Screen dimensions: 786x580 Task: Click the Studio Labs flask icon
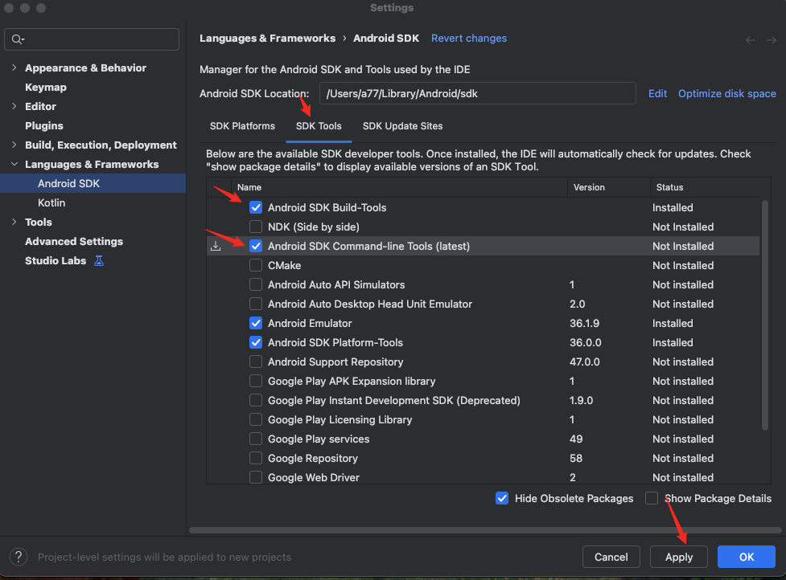pyautogui.click(x=99, y=261)
